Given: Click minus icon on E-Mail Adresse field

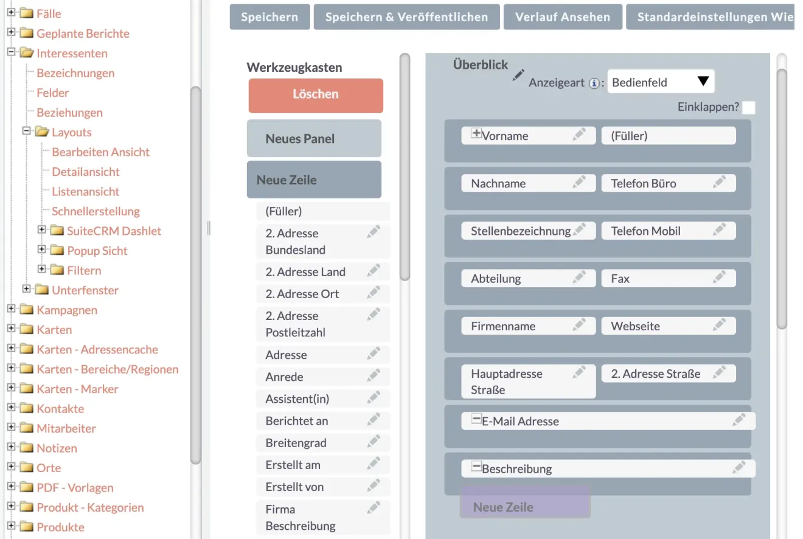Looking at the screenshot, I should click(x=477, y=419).
